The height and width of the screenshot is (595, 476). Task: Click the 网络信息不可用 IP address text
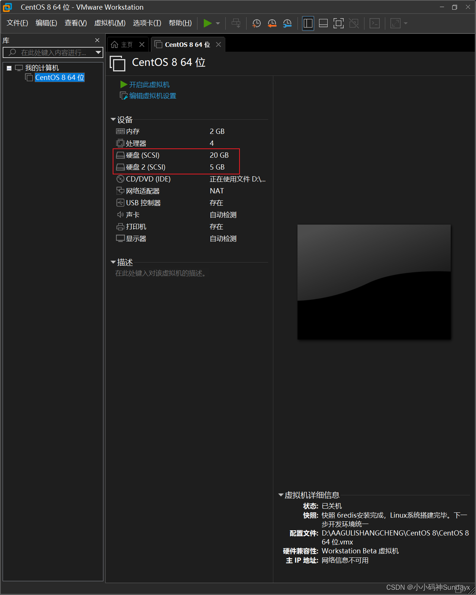point(345,560)
